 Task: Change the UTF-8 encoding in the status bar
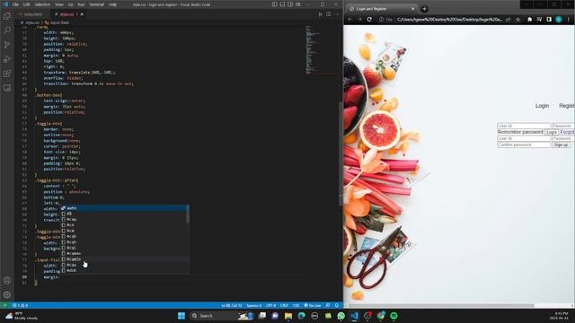click(270, 305)
